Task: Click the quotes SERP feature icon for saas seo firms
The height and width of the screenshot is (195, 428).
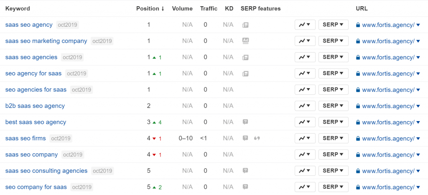Action: click(257, 138)
